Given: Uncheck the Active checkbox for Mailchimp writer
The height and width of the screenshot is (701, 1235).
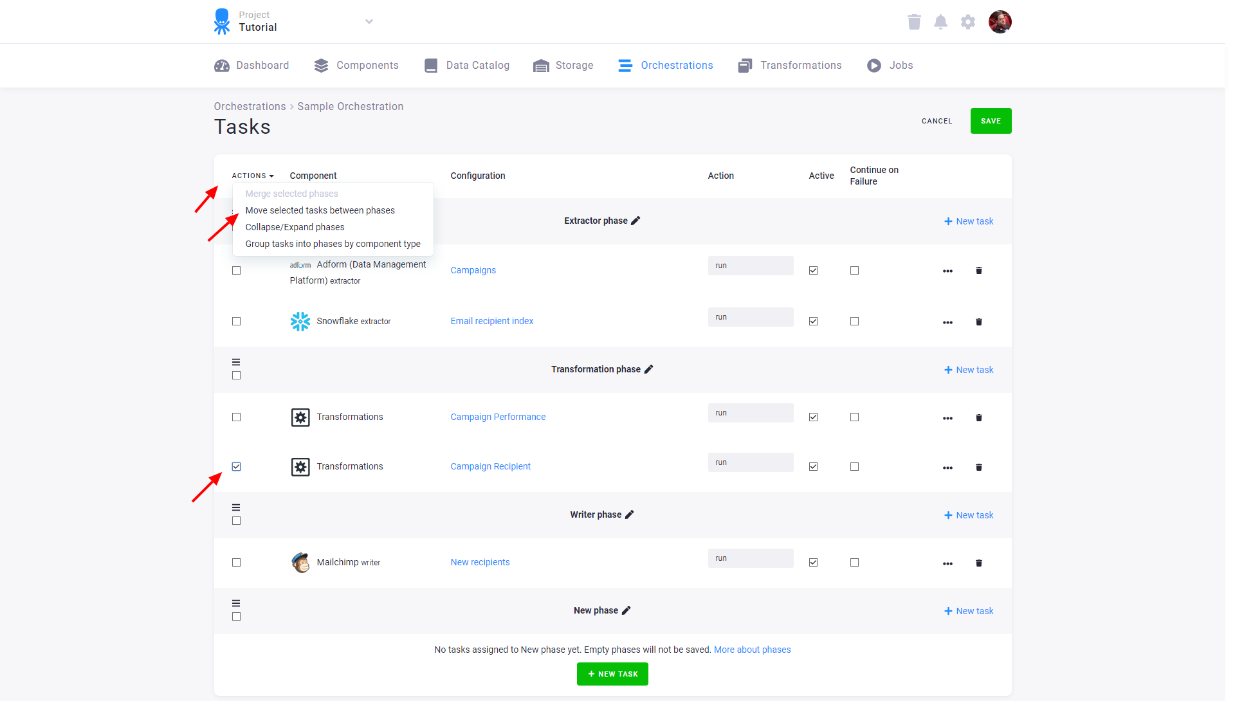Looking at the screenshot, I should 813,562.
